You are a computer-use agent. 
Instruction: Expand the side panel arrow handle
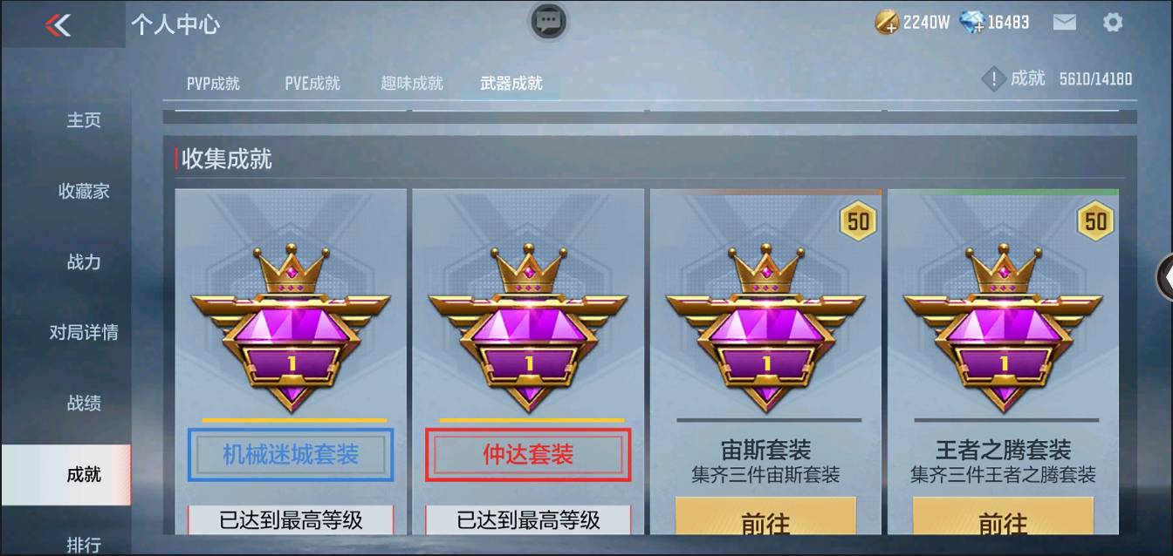(x=1164, y=277)
